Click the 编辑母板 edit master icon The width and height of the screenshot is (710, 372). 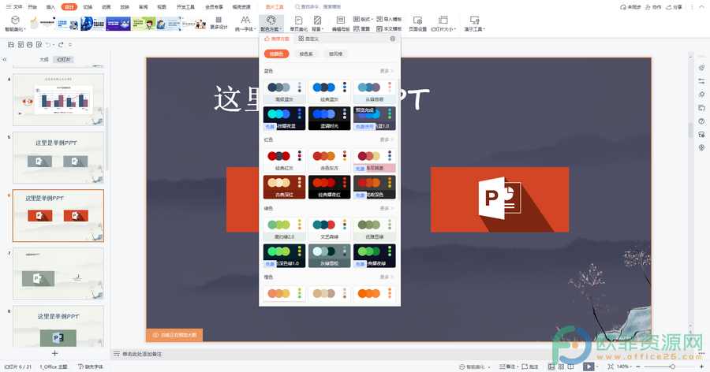coord(341,24)
